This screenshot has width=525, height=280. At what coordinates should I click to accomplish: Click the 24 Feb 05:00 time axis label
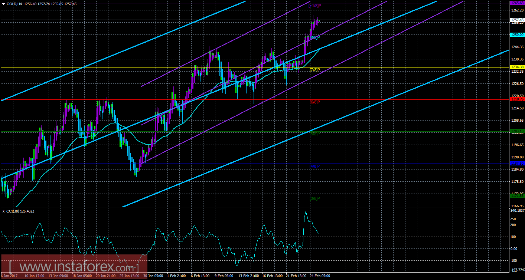(320, 276)
